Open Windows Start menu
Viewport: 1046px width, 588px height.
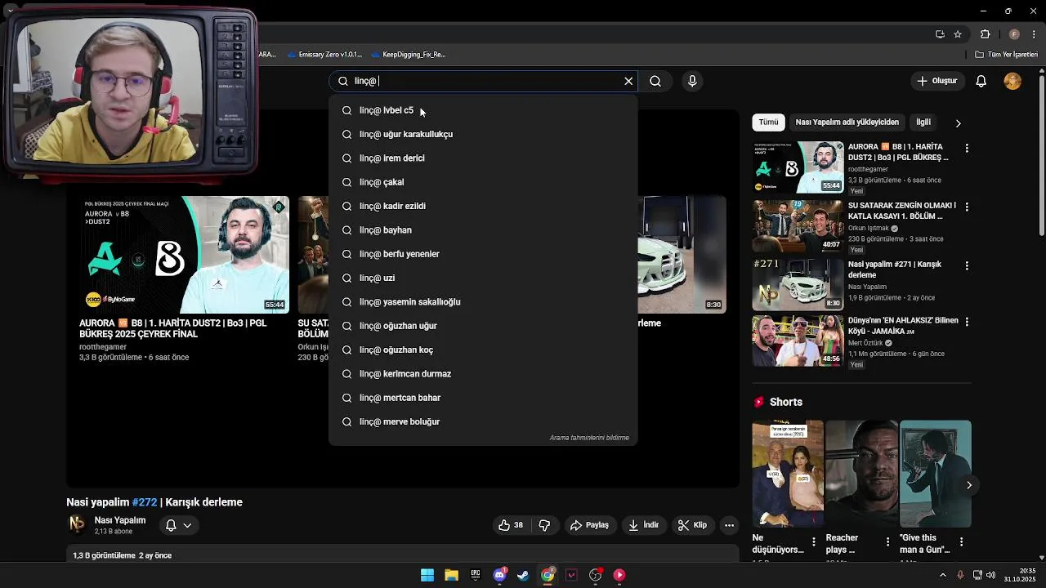427,575
